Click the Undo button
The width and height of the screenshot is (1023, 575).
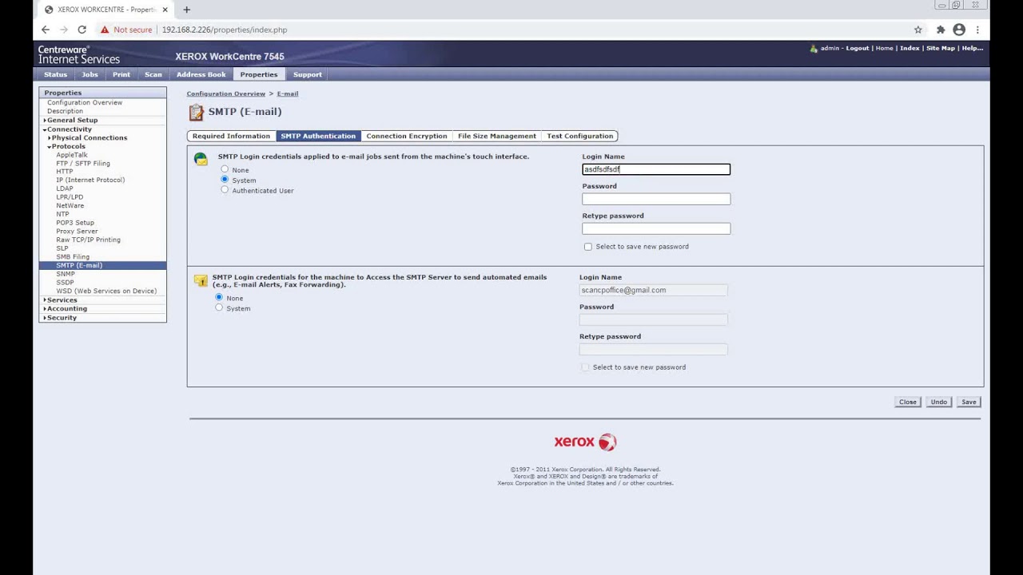click(x=938, y=402)
